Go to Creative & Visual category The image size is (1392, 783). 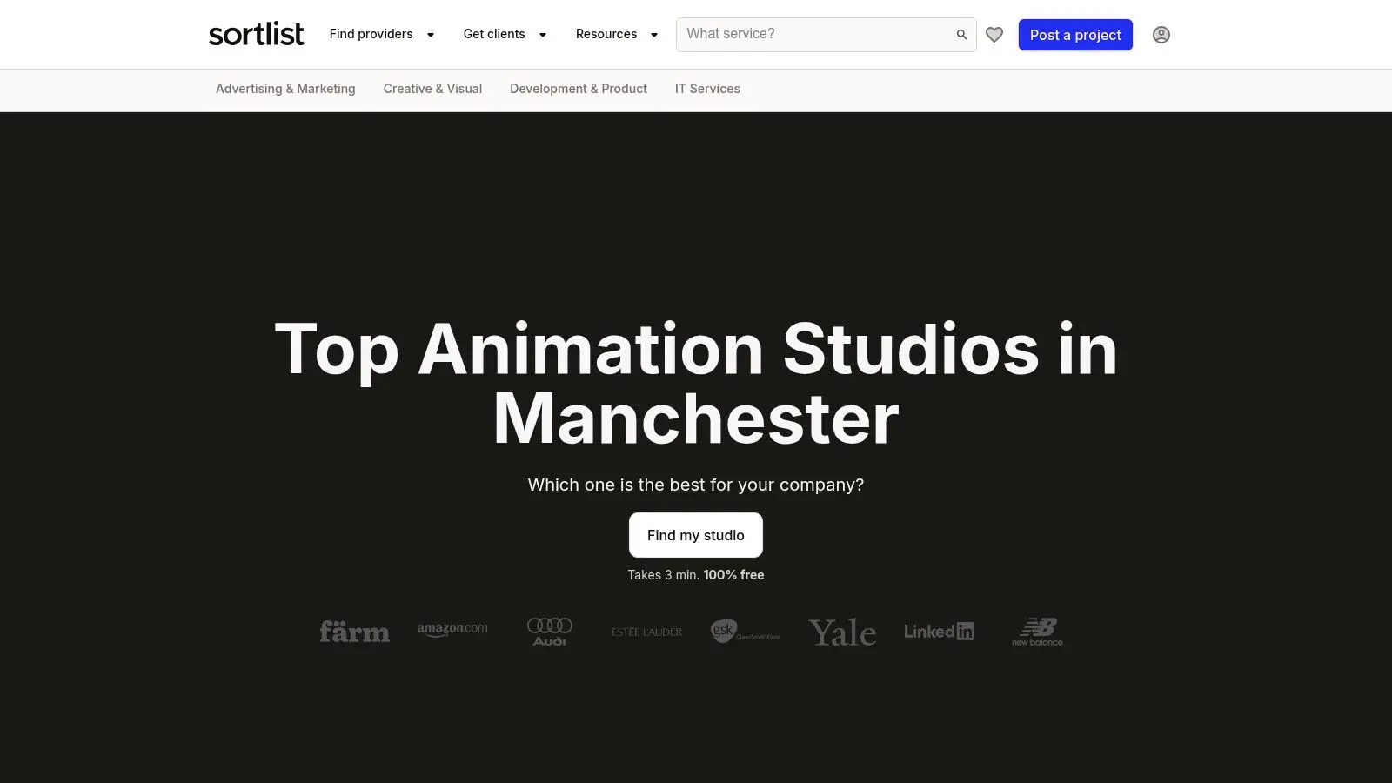click(432, 89)
